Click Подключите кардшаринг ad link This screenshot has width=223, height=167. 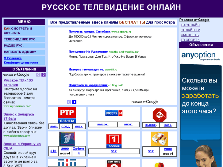click(x=88, y=85)
